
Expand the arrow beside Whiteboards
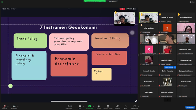click(138, 106)
